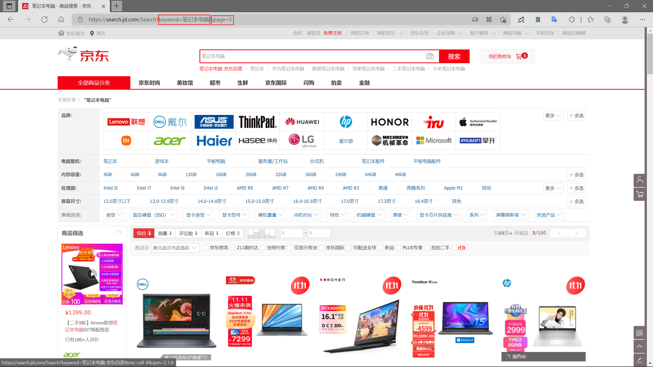Open delivery address 湖北武汉市武昌区 dropdown
This screenshot has width=653, height=367.
pos(175,248)
